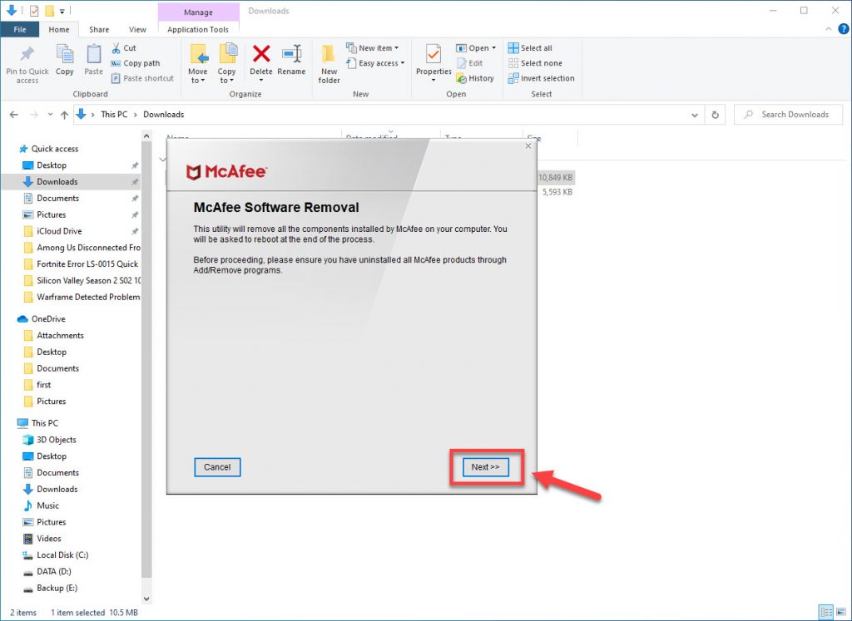The width and height of the screenshot is (852, 621).
Task: Create a New folder
Action: pos(329,62)
